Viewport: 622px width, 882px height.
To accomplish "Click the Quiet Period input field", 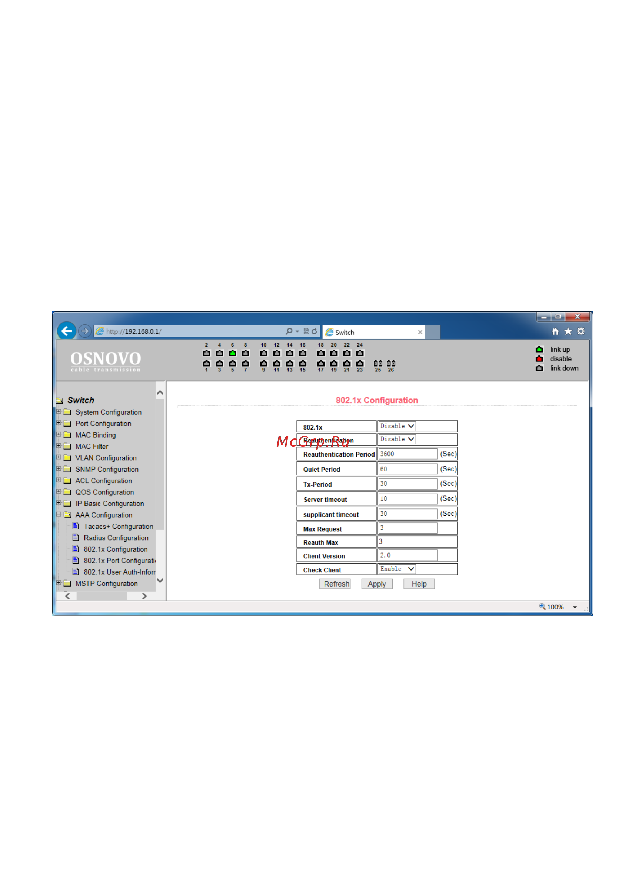I will point(408,469).
